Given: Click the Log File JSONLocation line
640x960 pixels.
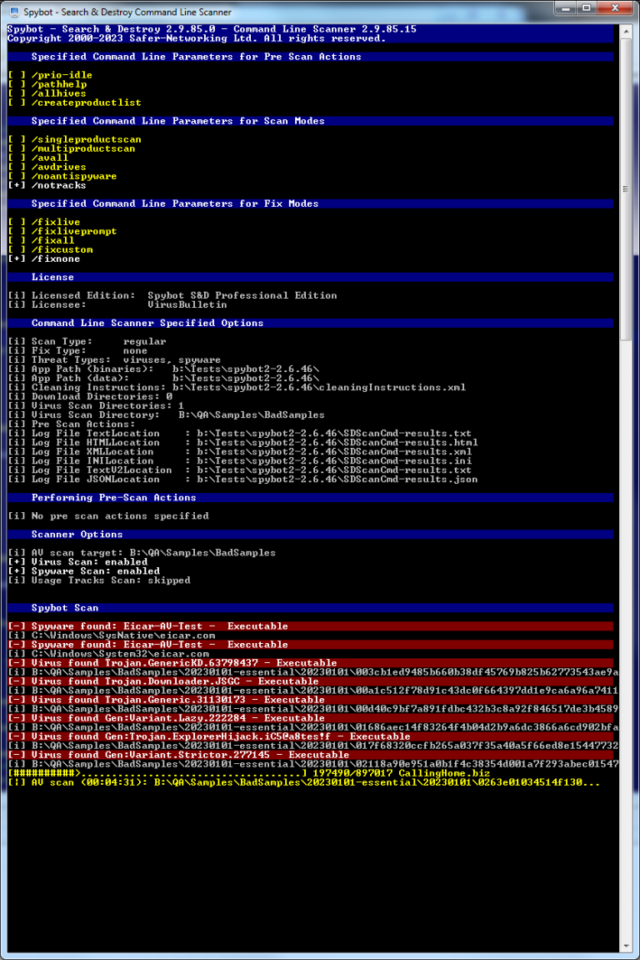Looking at the screenshot, I should 242,479.
